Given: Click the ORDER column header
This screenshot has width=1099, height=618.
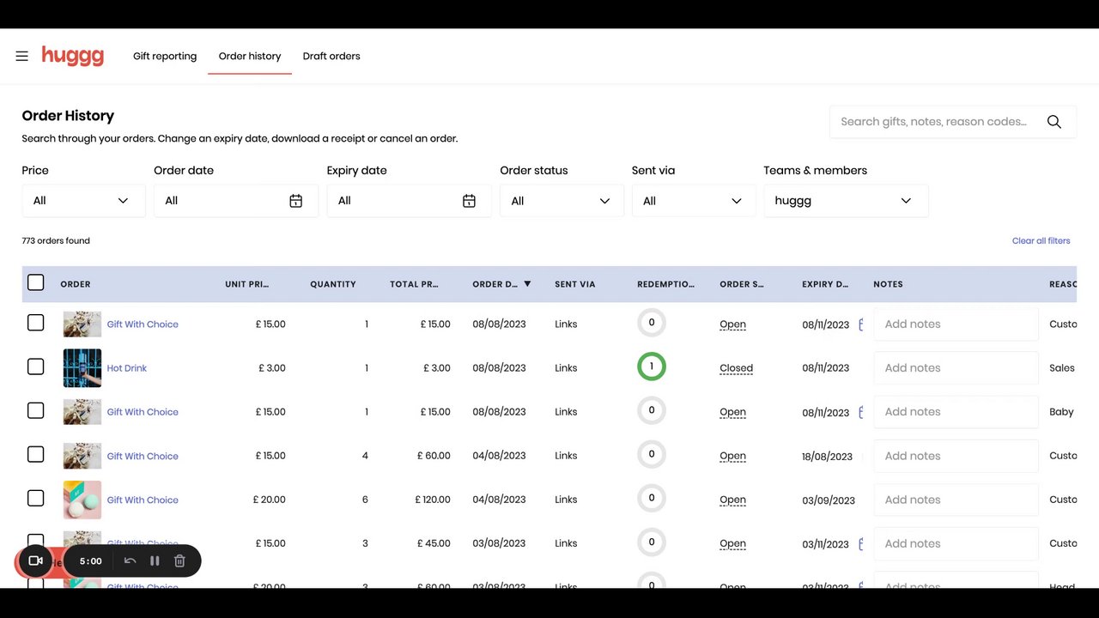Looking at the screenshot, I should [x=76, y=284].
